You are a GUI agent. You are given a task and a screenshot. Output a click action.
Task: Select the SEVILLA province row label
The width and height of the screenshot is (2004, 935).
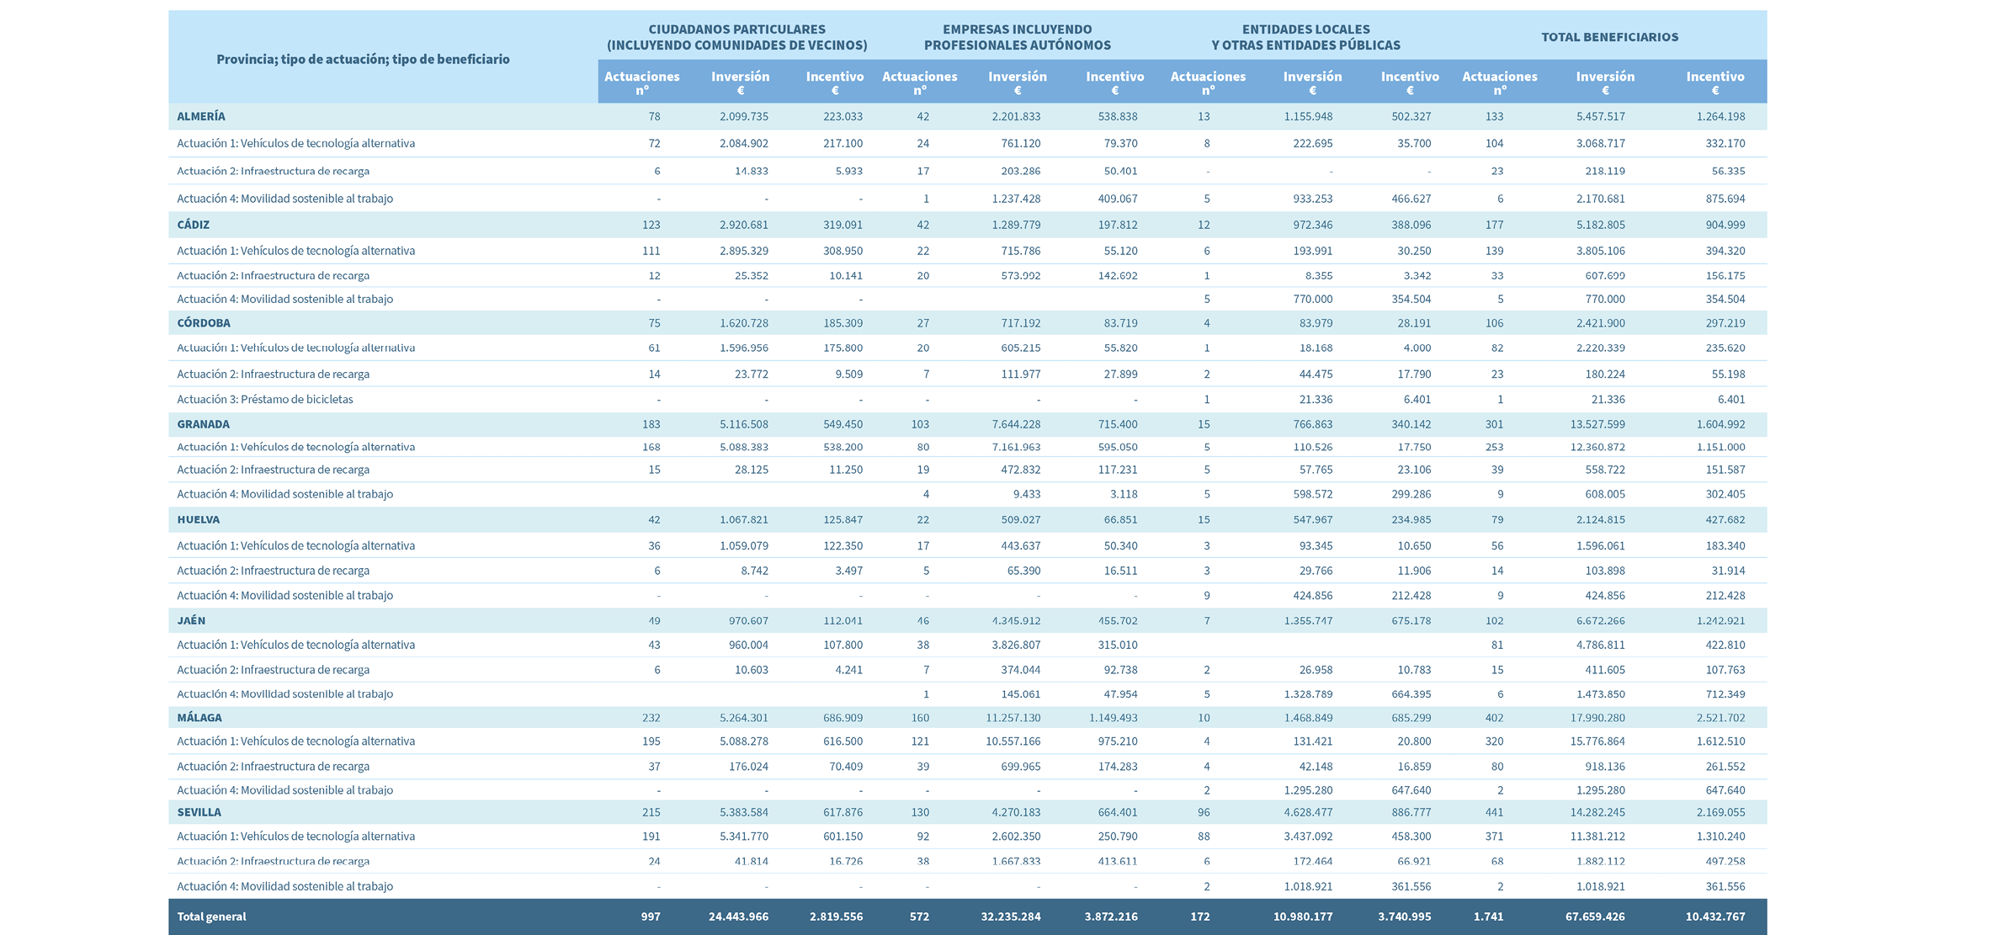tap(199, 812)
